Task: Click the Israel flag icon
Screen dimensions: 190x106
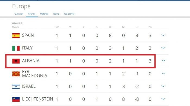Action: pyautogui.click(x=16, y=87)
